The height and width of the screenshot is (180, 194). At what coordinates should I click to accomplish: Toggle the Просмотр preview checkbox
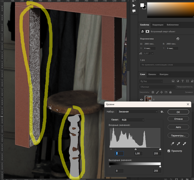169,151
